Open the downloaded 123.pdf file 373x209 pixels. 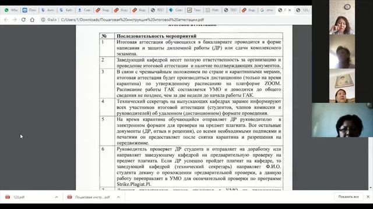click(x=19, y=197)
